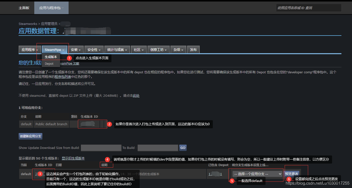Expand the 安全性 tab dropdown
The height and width of the screenshot is (188, 352).
coord(94,50)
